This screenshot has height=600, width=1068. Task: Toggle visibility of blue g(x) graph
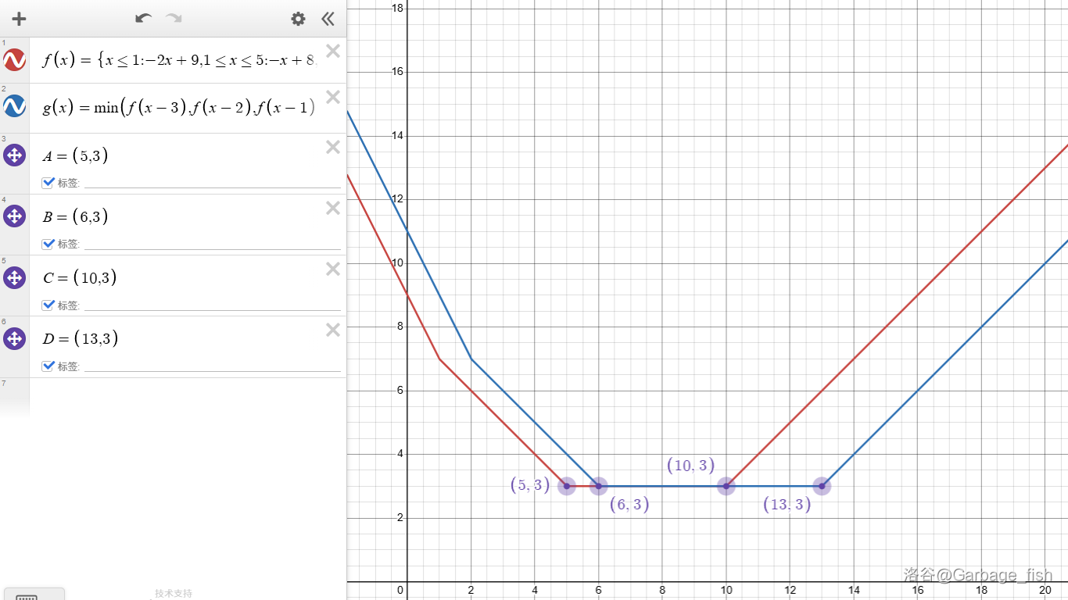15,106
